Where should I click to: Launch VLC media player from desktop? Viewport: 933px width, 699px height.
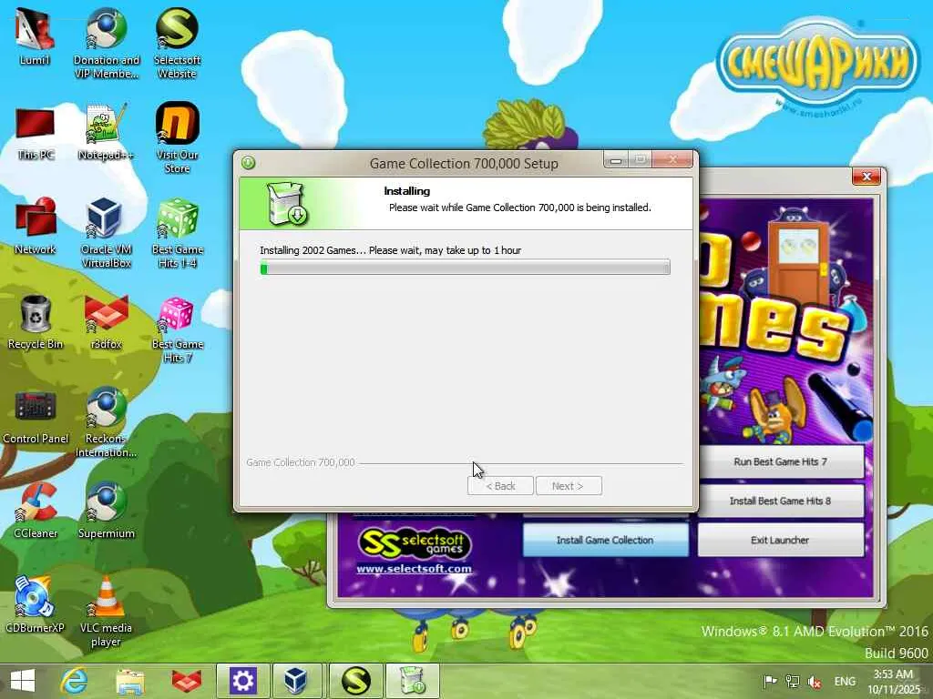[106, 611]
